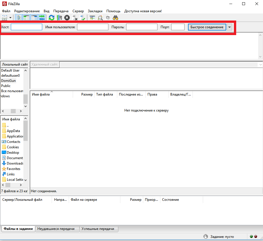Focus the Хост input field
This screenshot has width=263, height=241.
click(x=27, y=27)
